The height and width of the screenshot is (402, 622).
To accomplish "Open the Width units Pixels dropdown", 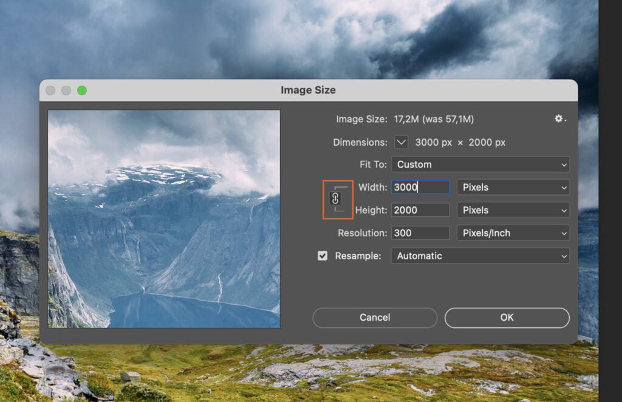I will pyautogui.click(x=513, y=187).
